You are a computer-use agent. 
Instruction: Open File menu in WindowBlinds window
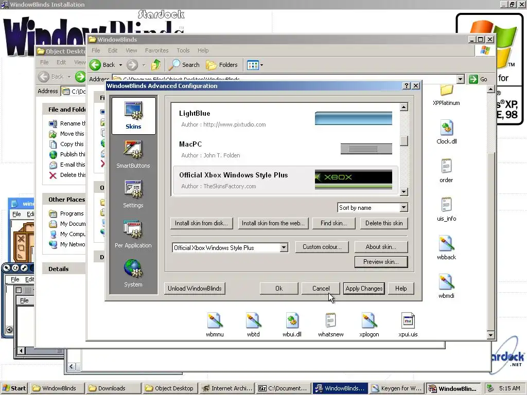click(x=96, y=50)
